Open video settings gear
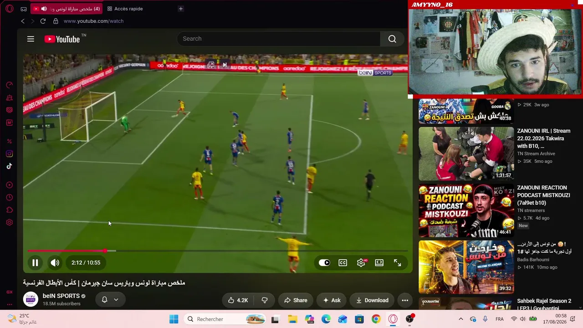 pyautogui.click(x=361, y=262)
